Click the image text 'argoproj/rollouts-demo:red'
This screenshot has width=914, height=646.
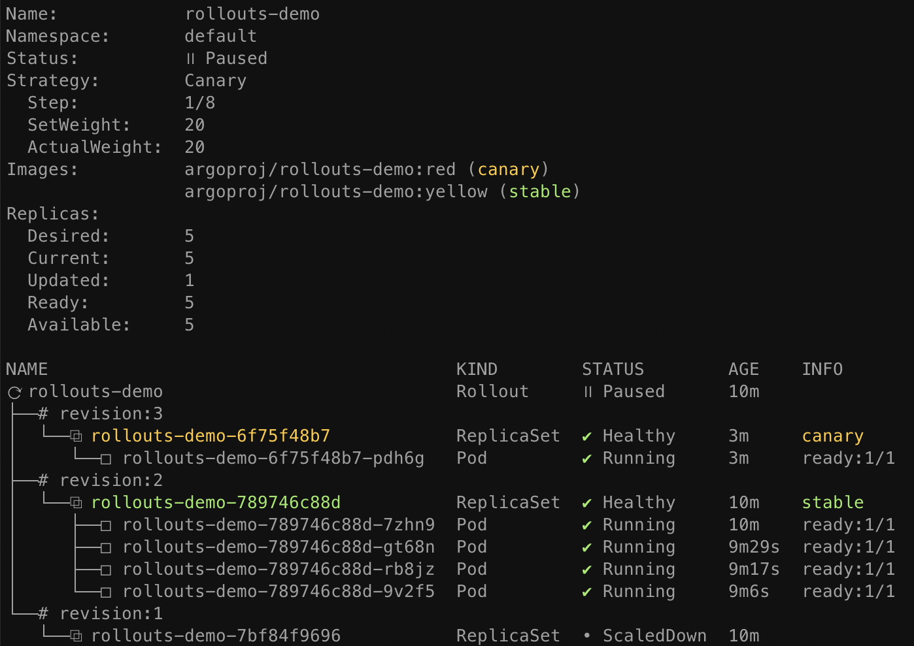pyautogui.click(x=320, y=170)
